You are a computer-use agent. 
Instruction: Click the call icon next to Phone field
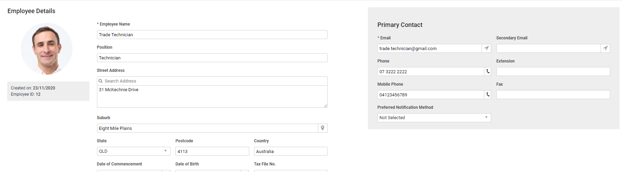(488, 71)
